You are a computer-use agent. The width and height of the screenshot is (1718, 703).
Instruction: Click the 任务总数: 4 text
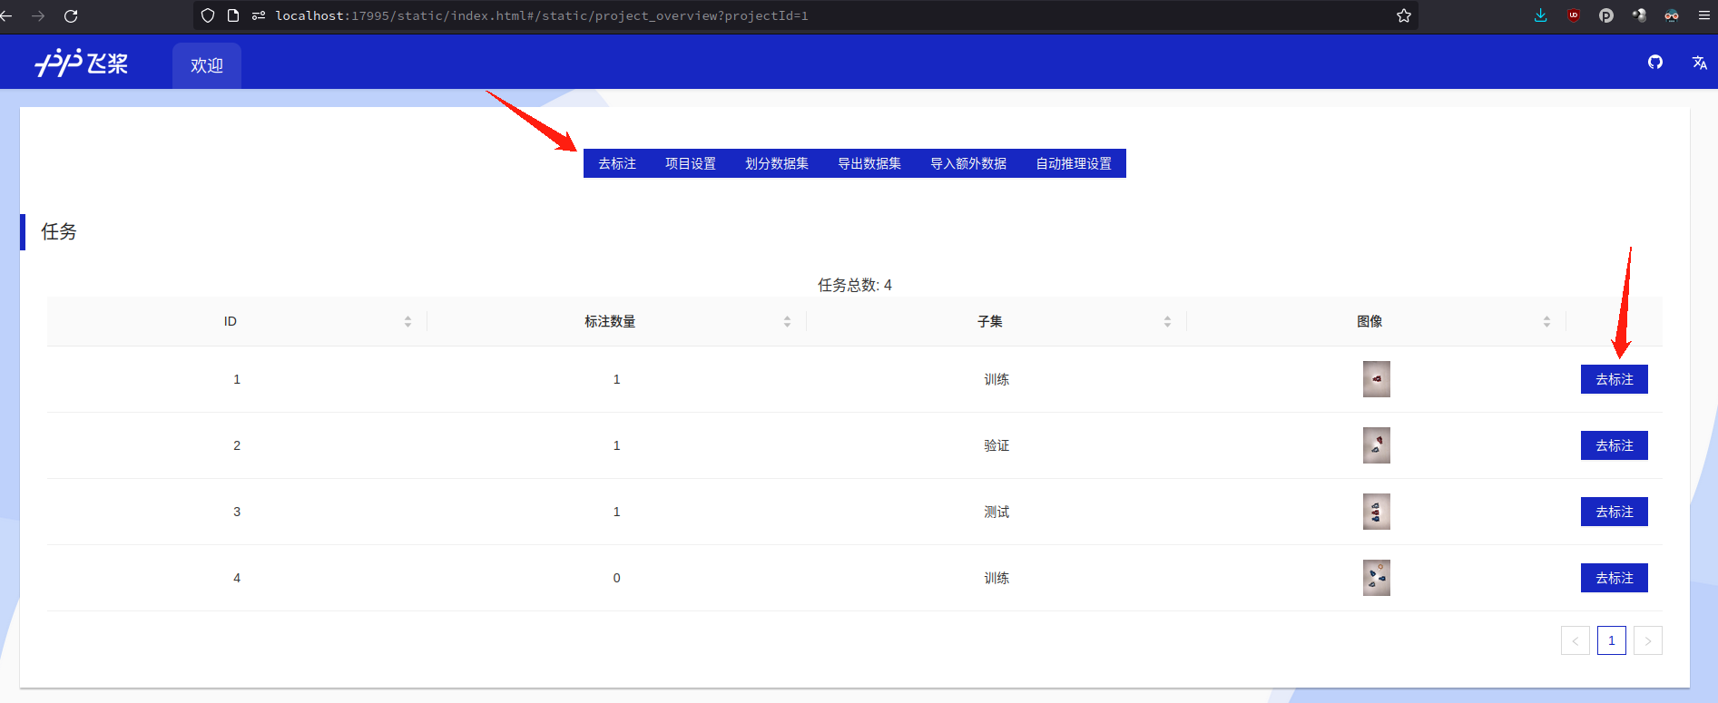[x=855, y=285]
